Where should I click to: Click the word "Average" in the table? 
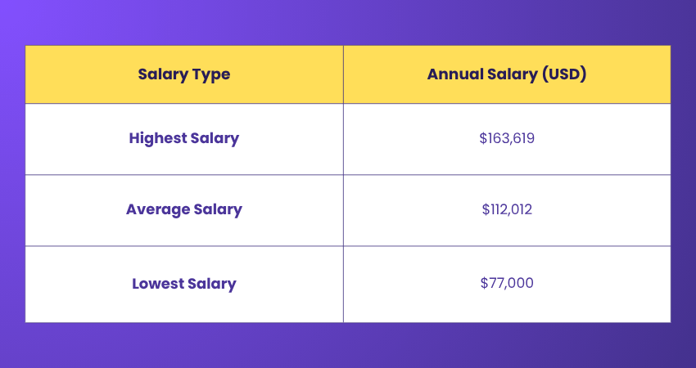pyautogui.click(x=155, y=209)
